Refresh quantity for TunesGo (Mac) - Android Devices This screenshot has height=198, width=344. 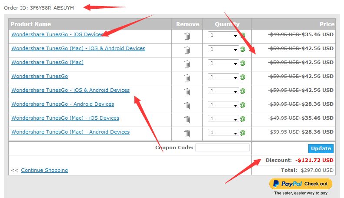[x=243, y=133]
